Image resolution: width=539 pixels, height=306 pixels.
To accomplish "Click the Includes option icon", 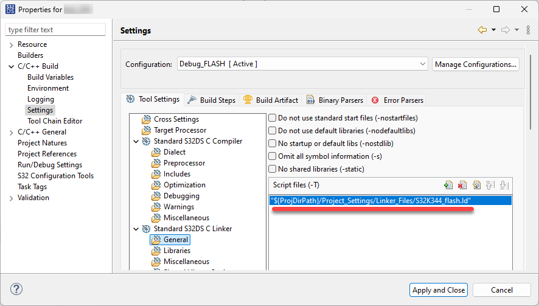I will (156, 174).
